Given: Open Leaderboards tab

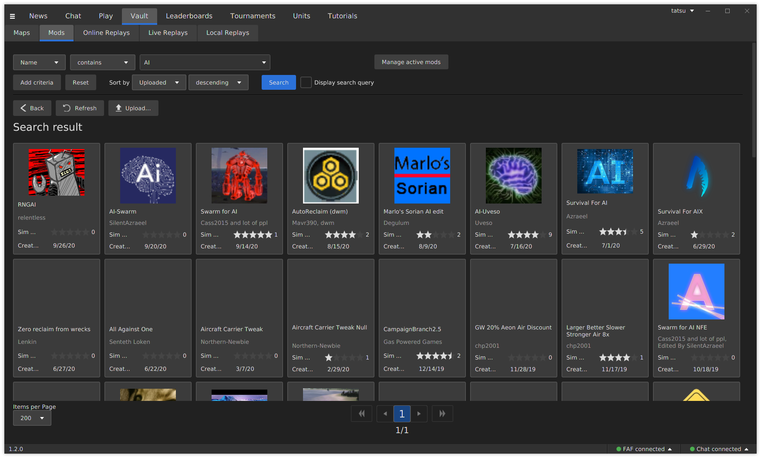Looking at the screenshot, I should [189, 16].
